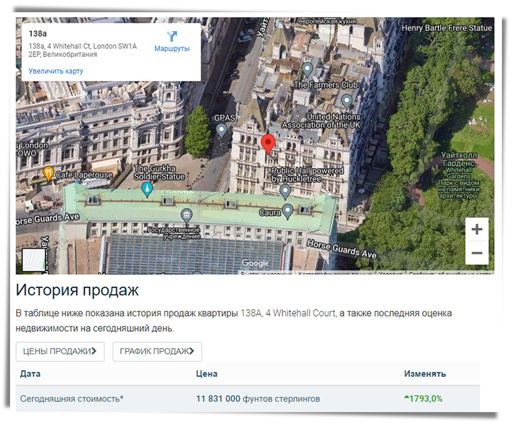The height and width of the screenshot is (426, 512).
Task: Click the Уайтхолл Гарденс park label
Action: pyautogui.click(x=459, y=167)
